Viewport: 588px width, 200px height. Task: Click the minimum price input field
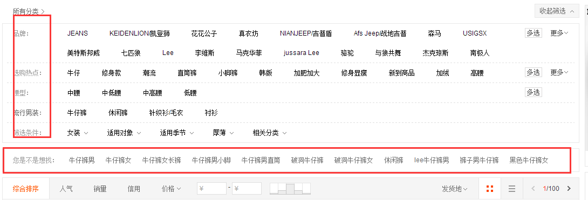[x=212, y=188]
